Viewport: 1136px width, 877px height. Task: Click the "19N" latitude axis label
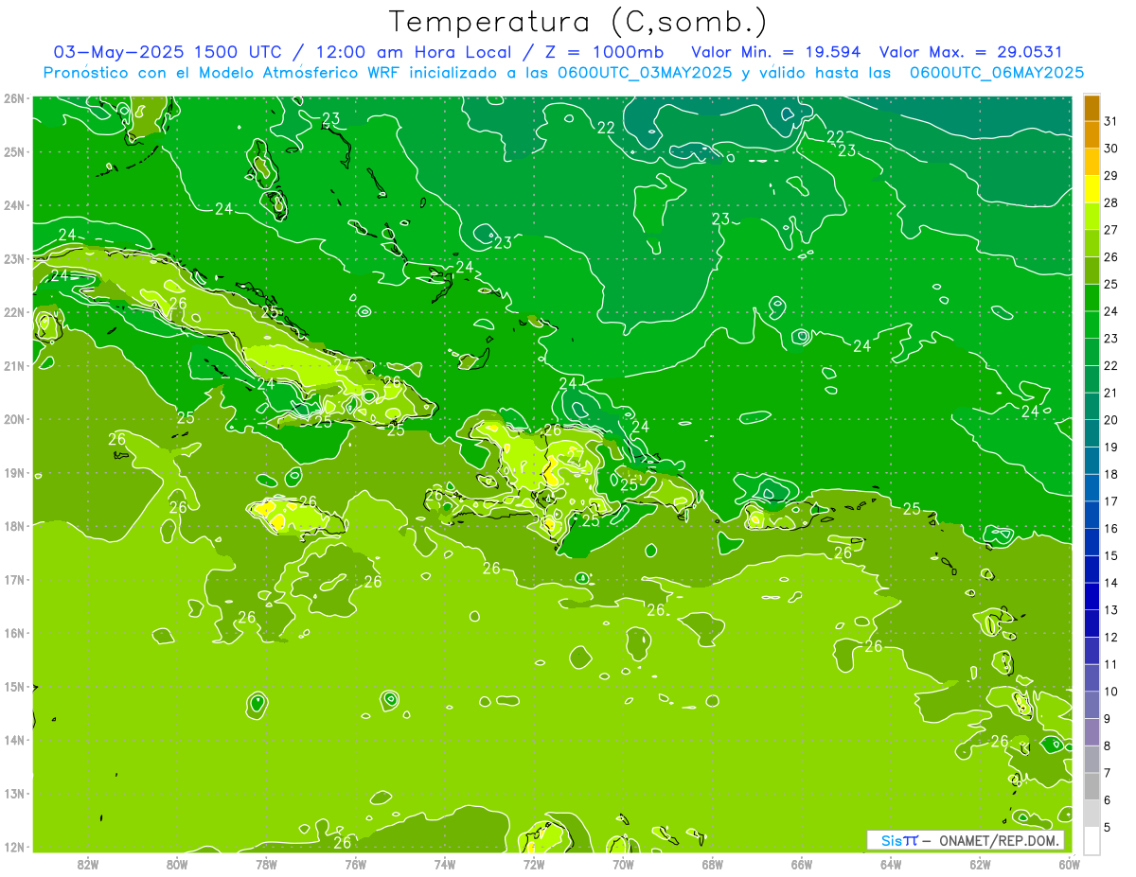13,472
